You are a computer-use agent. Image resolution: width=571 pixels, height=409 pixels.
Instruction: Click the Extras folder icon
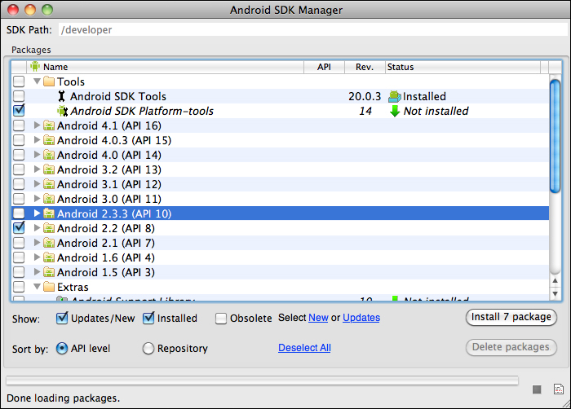point(49,287)
